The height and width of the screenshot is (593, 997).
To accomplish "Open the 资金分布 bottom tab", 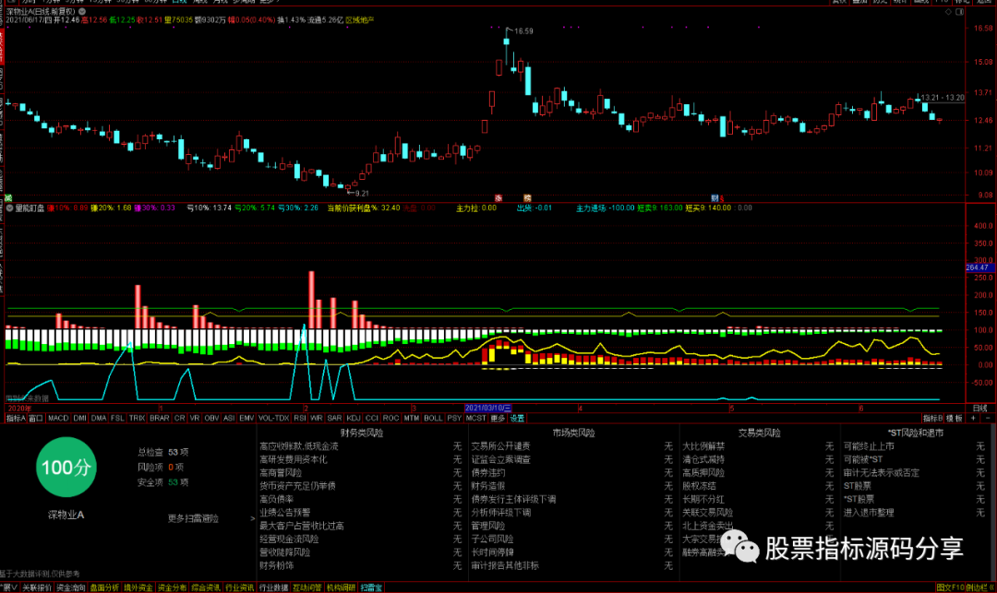I will click(x=173, y=587).
